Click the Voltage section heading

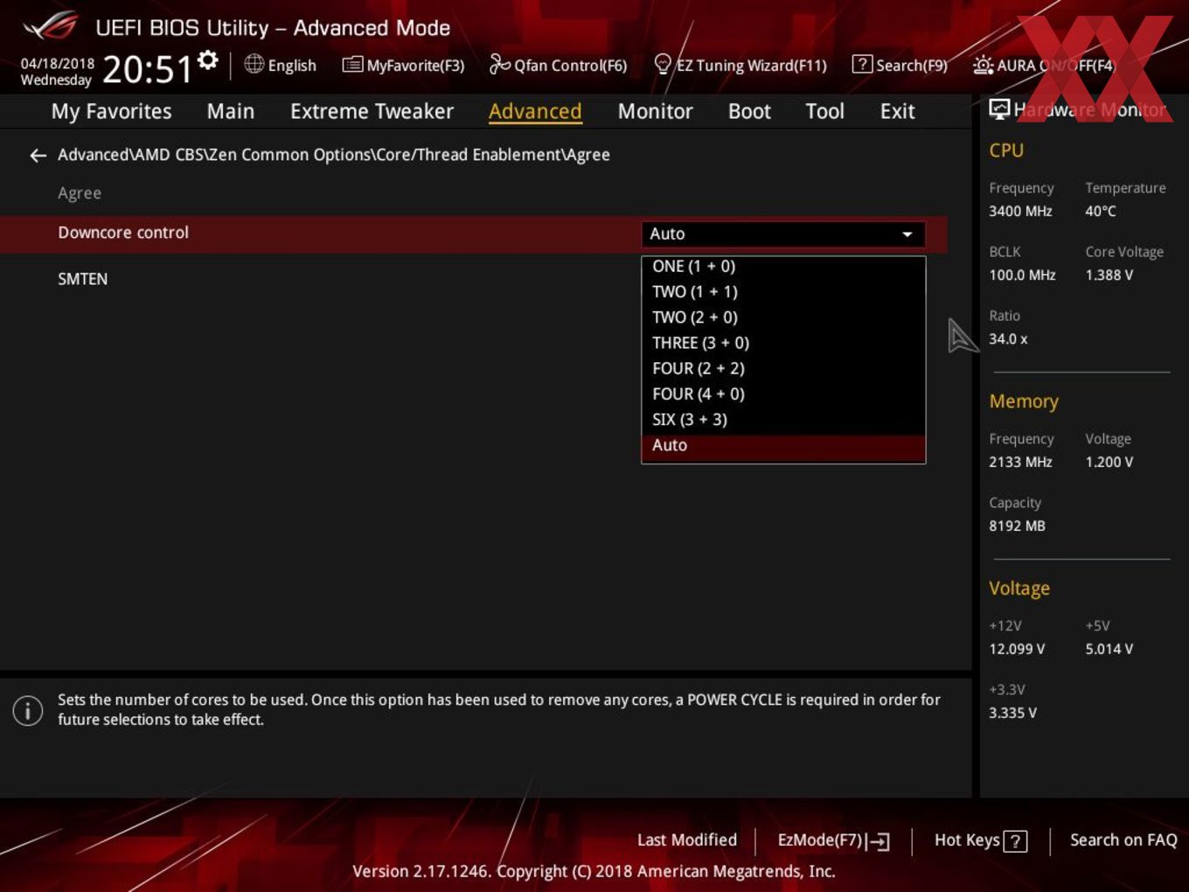pyautogui.click(x=1019, y=589)
